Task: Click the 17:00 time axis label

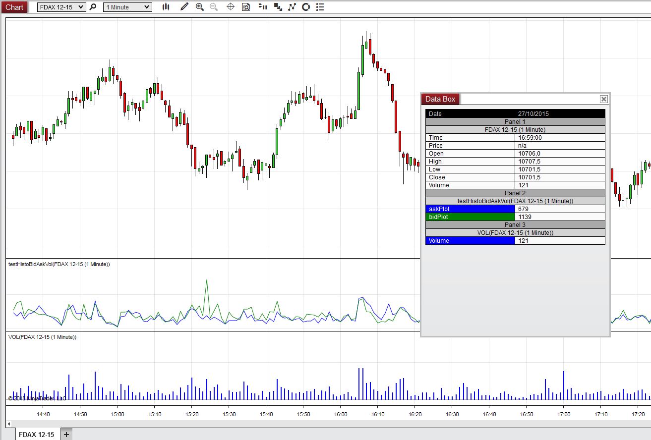Action: [x=564, y=414]
